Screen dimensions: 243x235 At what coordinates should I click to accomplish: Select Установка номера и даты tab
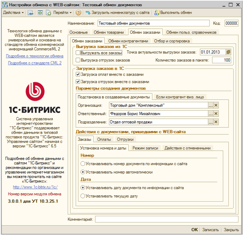[103, 148]
